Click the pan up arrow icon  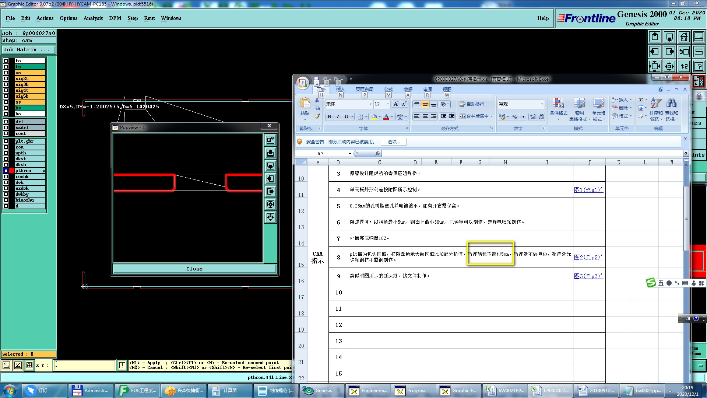tap(655, 37)
